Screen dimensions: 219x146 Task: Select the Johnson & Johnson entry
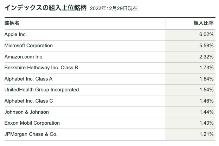pyautogui.click(x=26, y=112)
